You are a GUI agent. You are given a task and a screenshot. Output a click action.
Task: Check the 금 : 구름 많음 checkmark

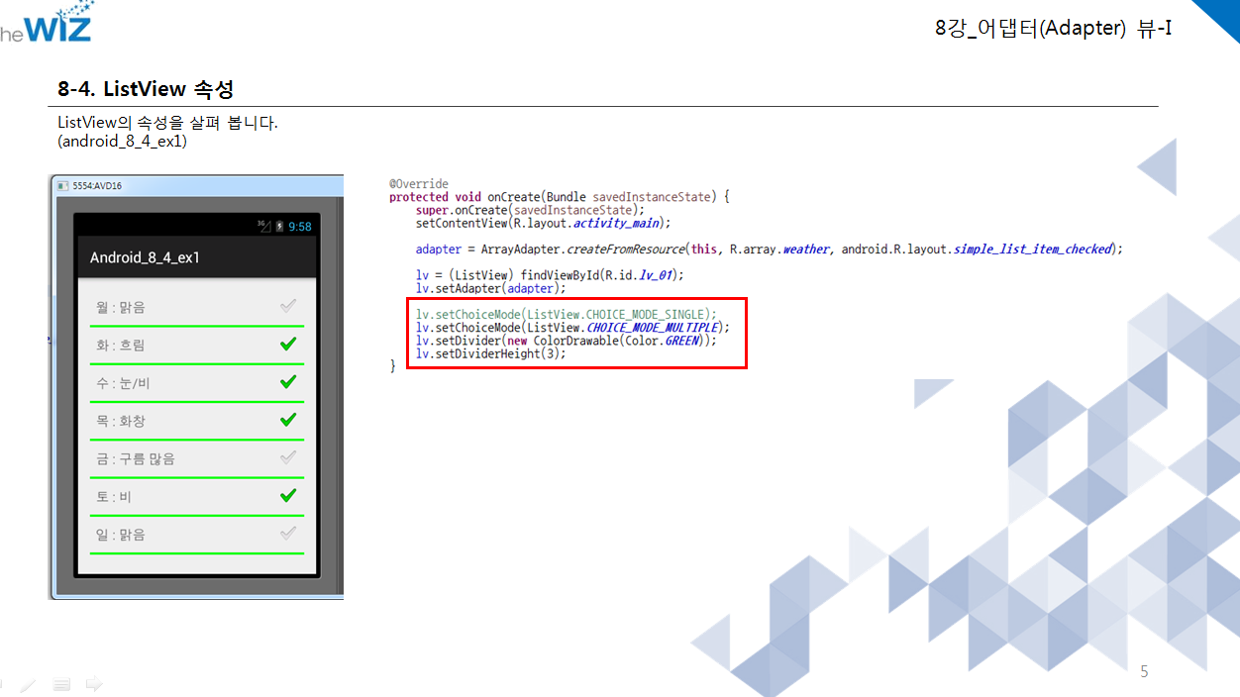pos(288,457)
